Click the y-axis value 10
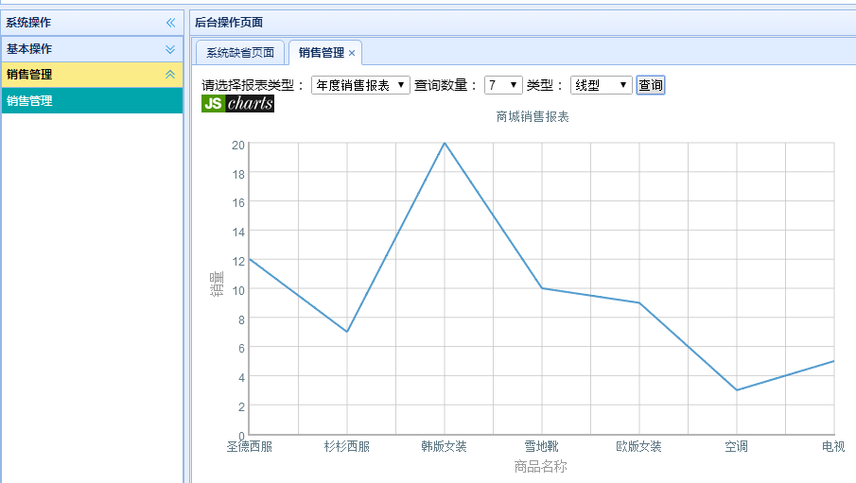The height and width of the screenshot is (483, 856). [x=238, y=290]
